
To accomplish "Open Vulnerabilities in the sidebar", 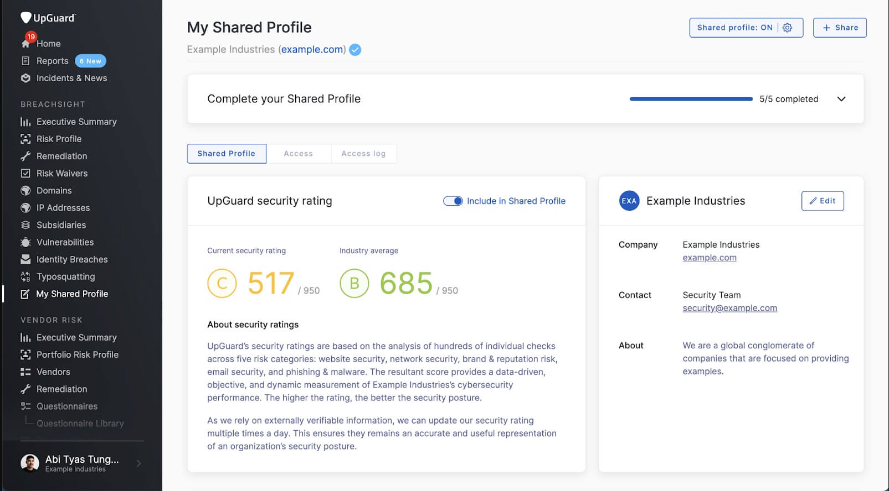I will click(65, 242).
